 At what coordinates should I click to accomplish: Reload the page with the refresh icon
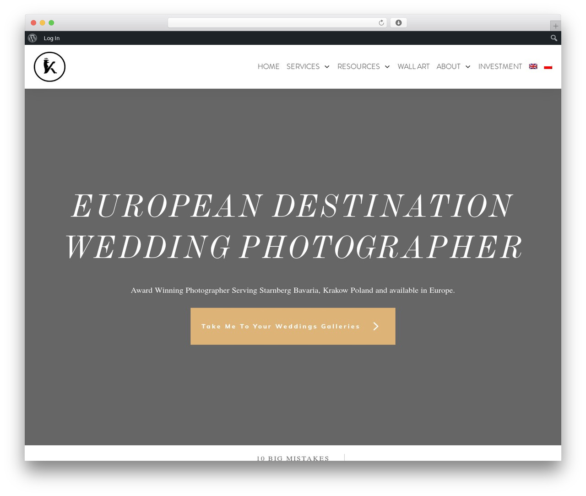[x=381, y=23]
